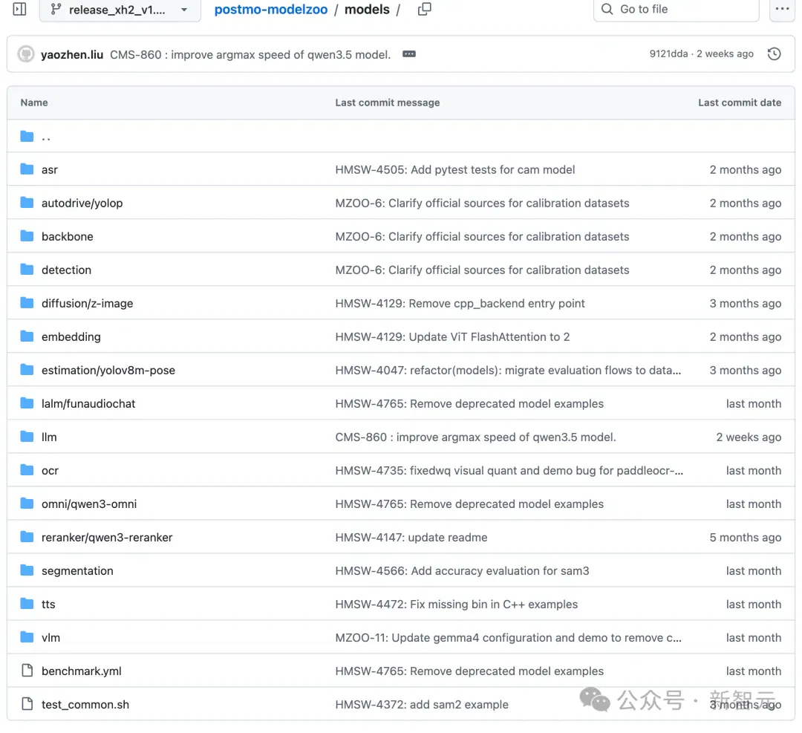Open the lalm/funaudiochat folder icon
The width and height of the screenshot is (802, 733).
point(27,403)
